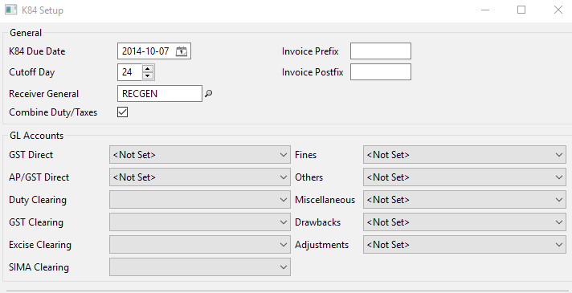Expand the Miscellaneous account dropdown
This screenshot has width=572, height=293.
click(x=464, y=200)
